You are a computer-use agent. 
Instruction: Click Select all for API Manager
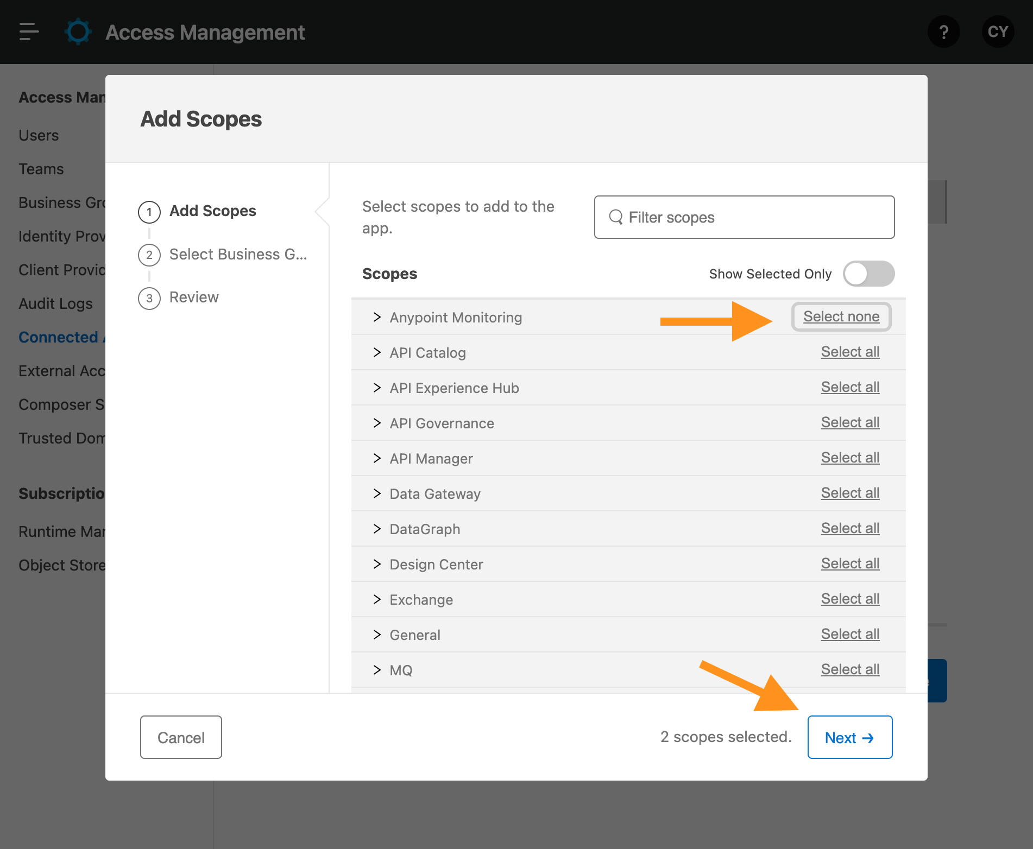tap(850, 458)
